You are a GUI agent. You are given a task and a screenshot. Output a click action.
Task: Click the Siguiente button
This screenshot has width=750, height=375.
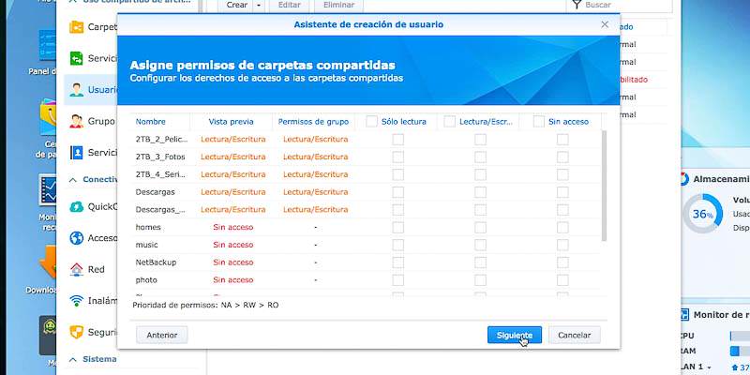tap(514, 335)
